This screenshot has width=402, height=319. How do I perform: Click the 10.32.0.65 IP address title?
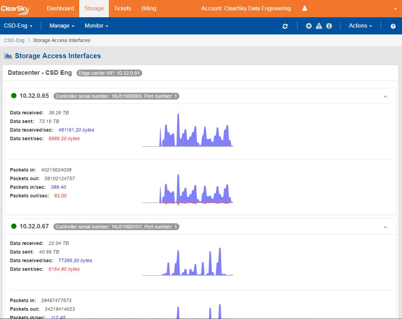[x=34, y=96]
